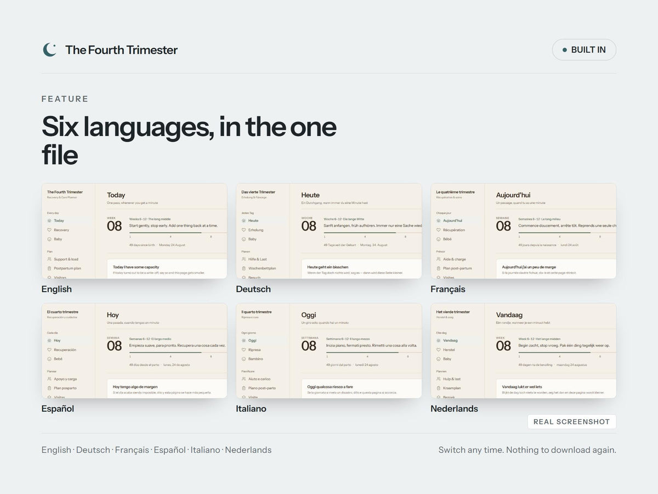Click the crescent moon logo icon
This screenshot has width=658, height=494.
pyautogui.click(x=49, y=50)
